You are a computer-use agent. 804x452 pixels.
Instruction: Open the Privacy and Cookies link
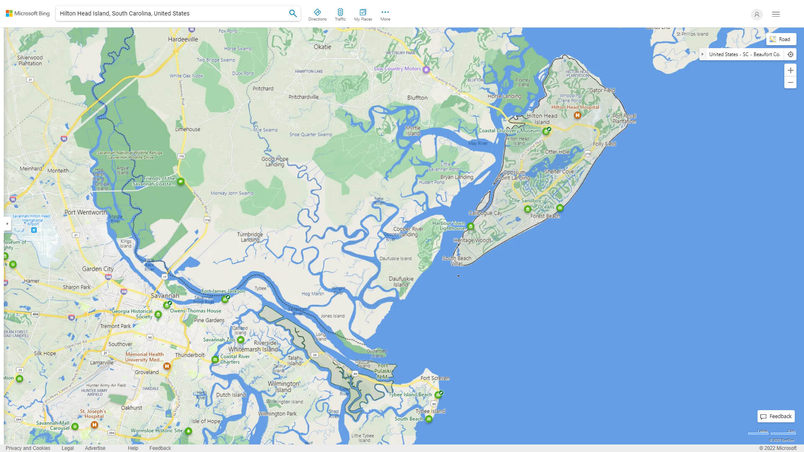[x=28, y=448]
